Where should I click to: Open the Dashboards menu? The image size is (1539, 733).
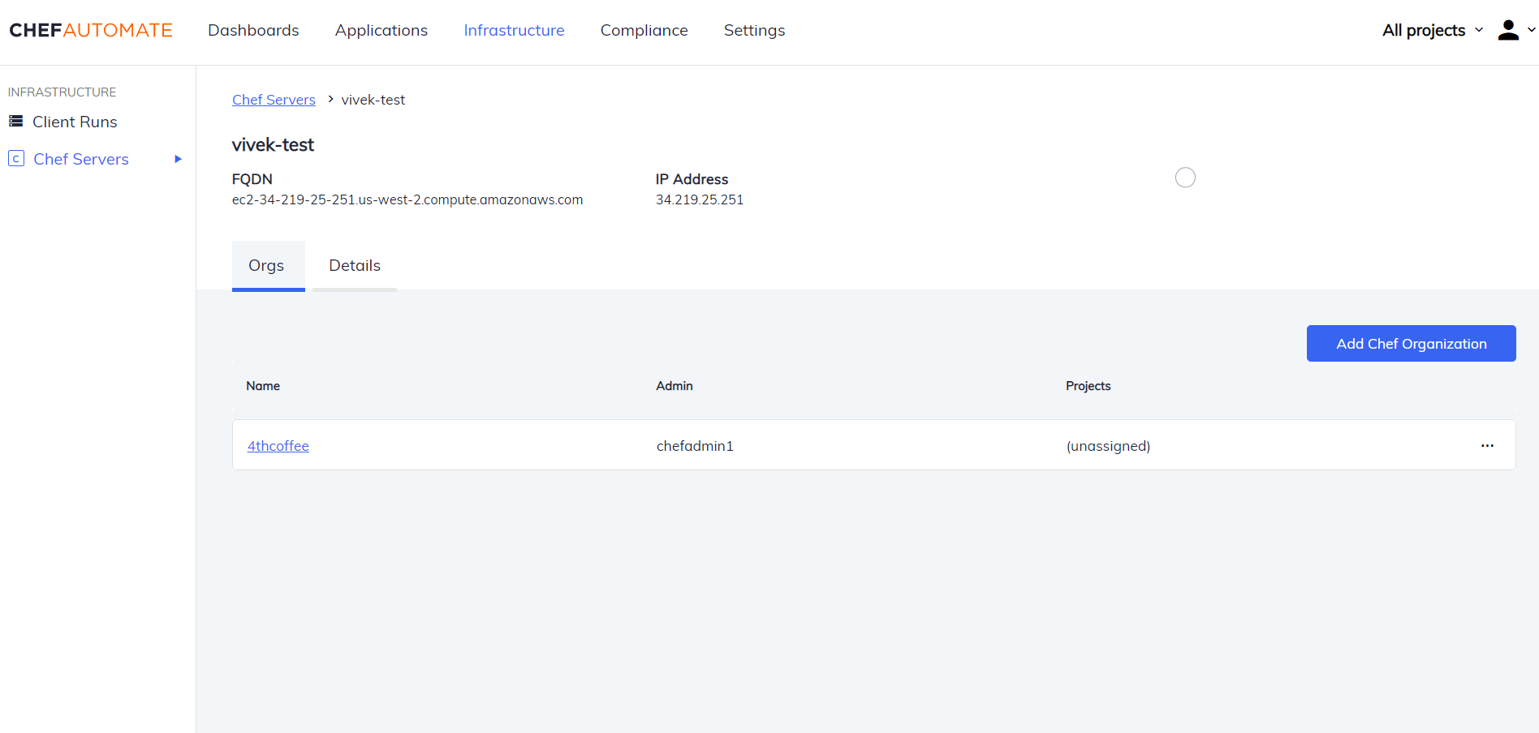(x=253, y=30)
